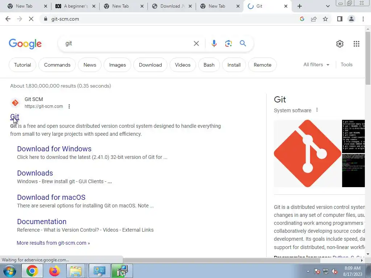The width and height of the screenshot is (371, 278).
Task: Open the Google apps grid
Action: click(357, 44)
